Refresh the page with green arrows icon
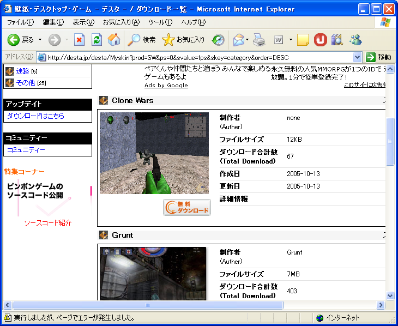This screenshot has height=326, width=398. pos(97,40)
